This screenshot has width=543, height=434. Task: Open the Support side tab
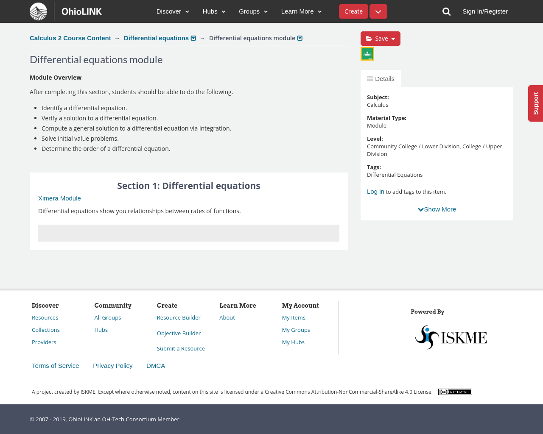click(535, 103)
